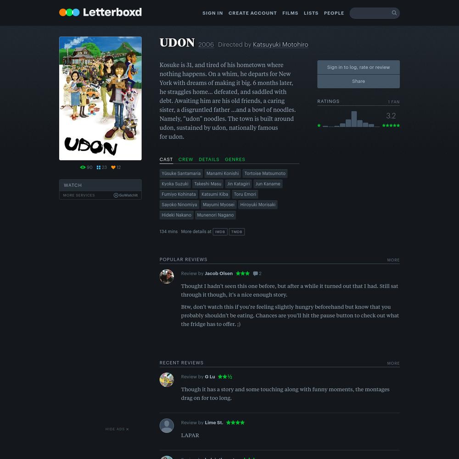The height and width of the screenshot is (459, 459).
Task: Open the comment bubble on Jacob Olsen's review
Action: [x=255, y=274]
